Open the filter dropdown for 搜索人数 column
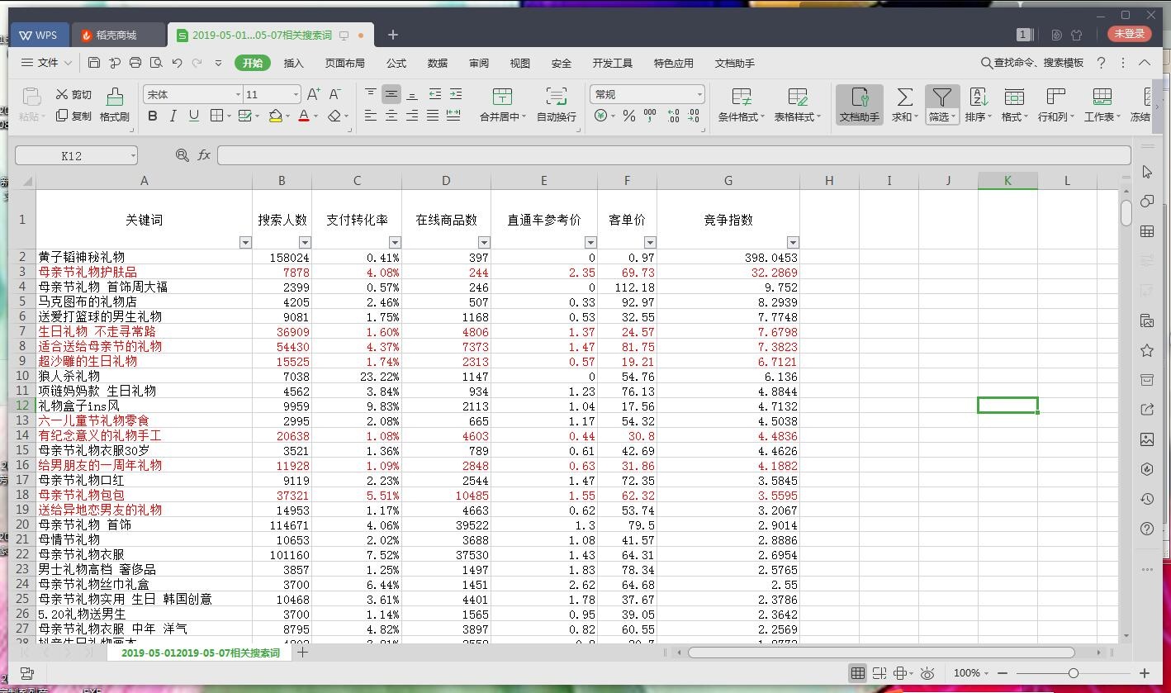 305,242
